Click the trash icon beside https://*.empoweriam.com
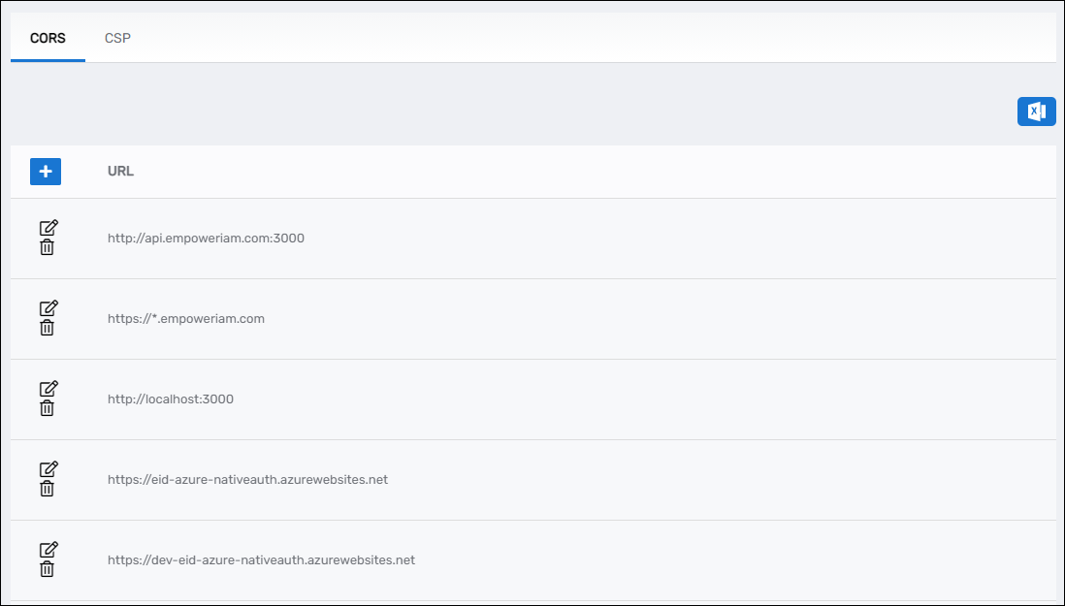 point(47,329)
